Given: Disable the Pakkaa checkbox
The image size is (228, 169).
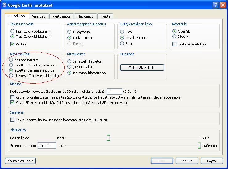Looking at the screenshot, I should pos(13,44).
